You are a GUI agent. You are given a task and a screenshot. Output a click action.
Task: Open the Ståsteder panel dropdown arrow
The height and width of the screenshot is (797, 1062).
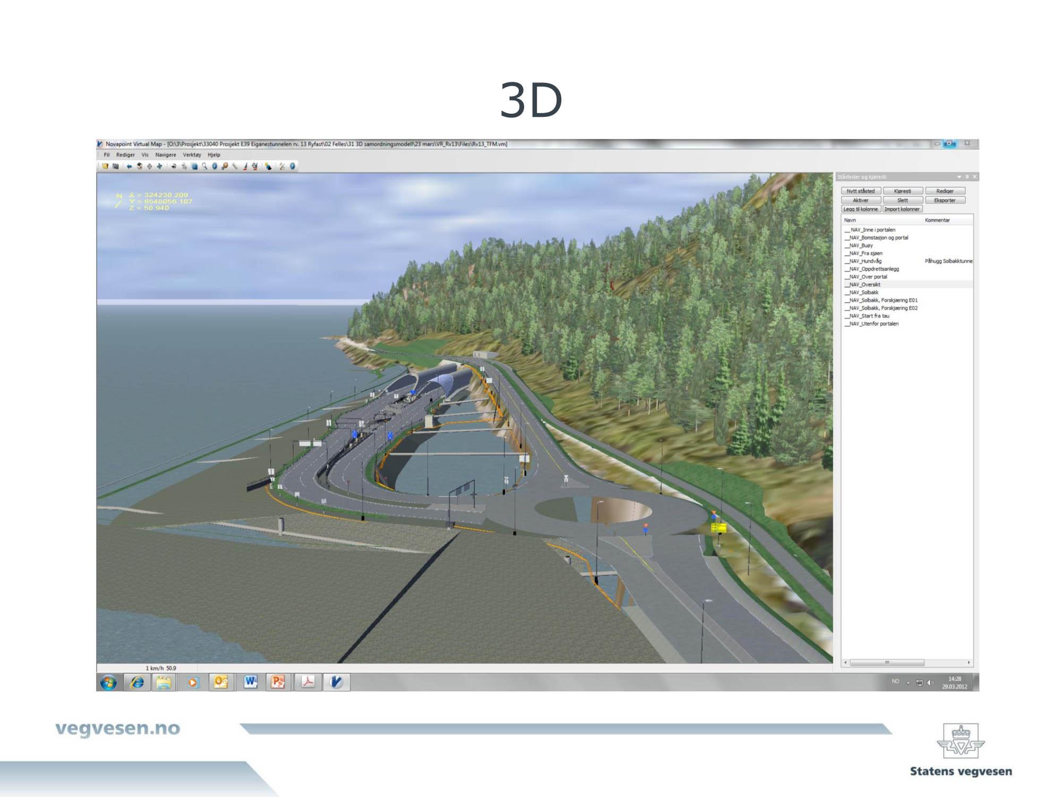point(959,176)
